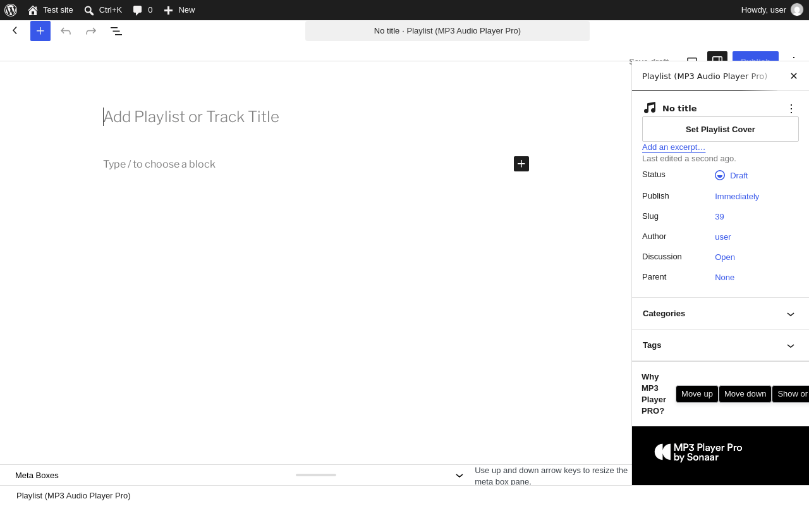
Task: Click the blue block inserter plus button
Action: pyautogui.click(x=40, y=31)
